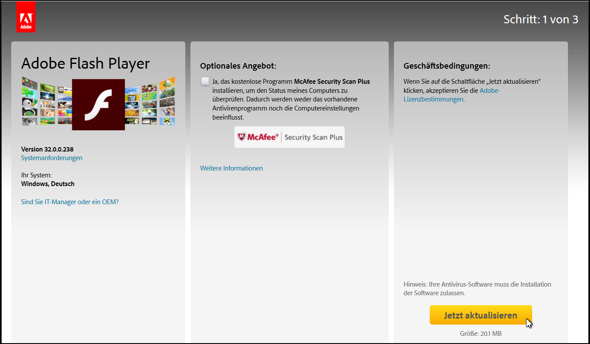590x344 pixels.
Task: Click the 'Optionales Angebot:' heading
Action: (x=238, y=66)
